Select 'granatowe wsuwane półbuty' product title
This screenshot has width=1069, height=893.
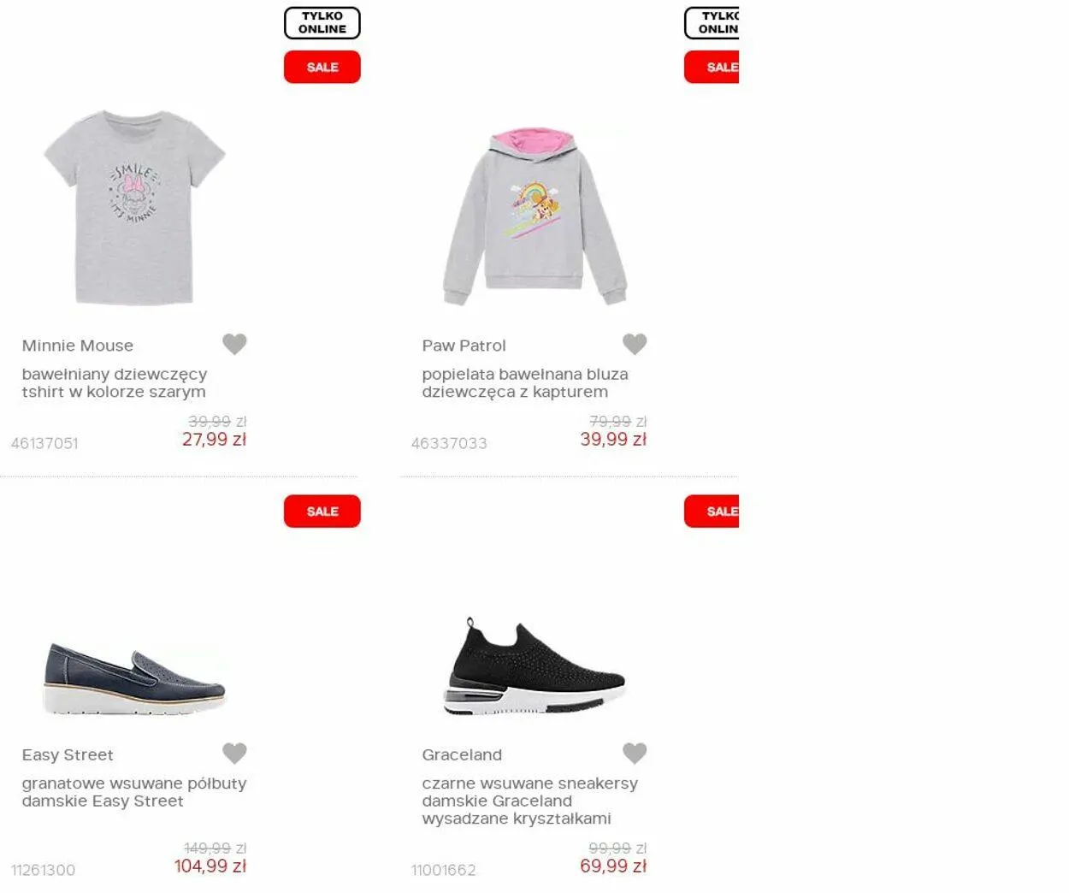(134, 792)
